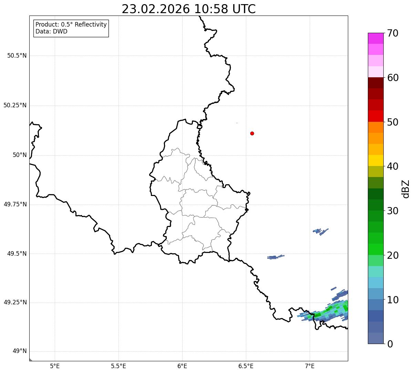Click the 'Data: DWD' text
The image size is (414, 373).
click(51, 31)
